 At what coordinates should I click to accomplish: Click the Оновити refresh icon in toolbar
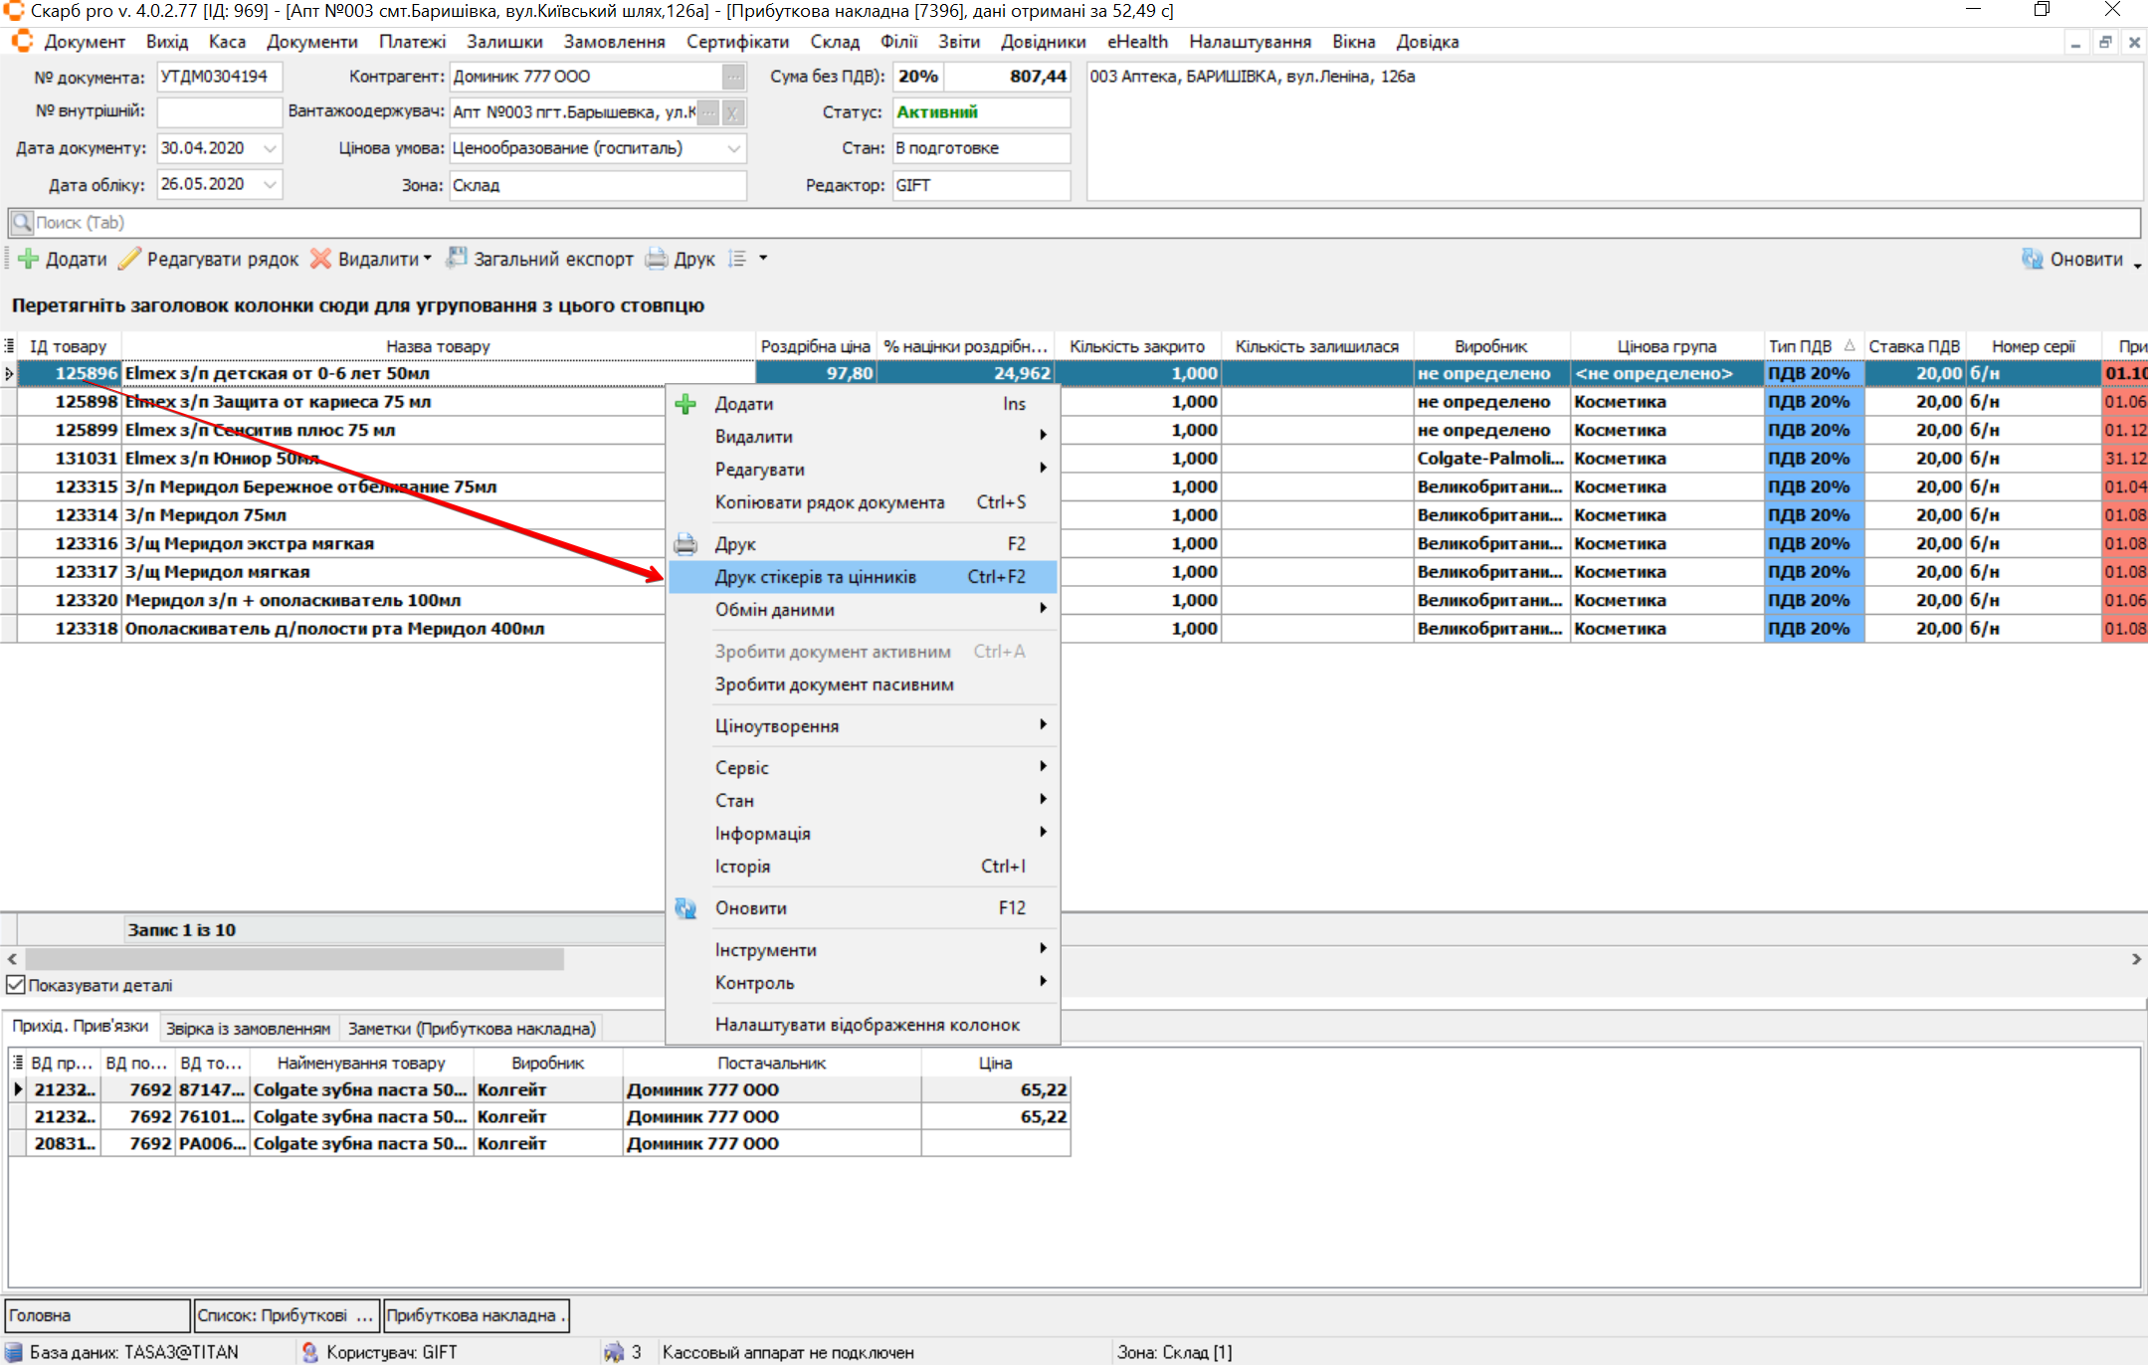[2032, 259]
